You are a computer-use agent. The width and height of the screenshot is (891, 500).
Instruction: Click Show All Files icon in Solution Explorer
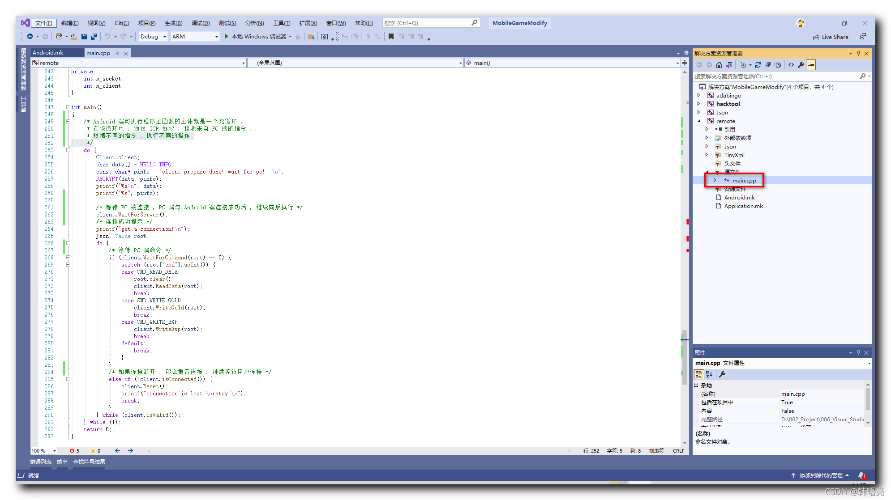pyautogui.click(x=778, y=65)
